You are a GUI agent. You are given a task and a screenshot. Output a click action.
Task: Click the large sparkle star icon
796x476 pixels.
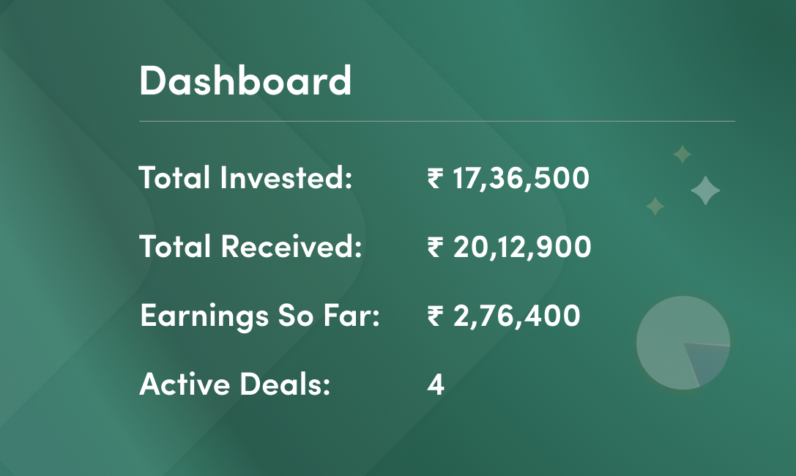click(x=706, y=190)
